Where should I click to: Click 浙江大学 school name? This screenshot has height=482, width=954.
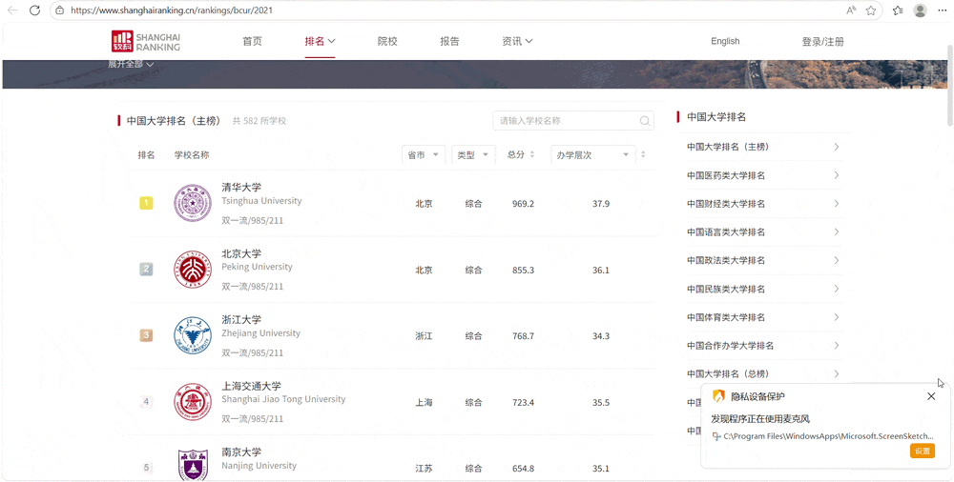tap(241, 320)
